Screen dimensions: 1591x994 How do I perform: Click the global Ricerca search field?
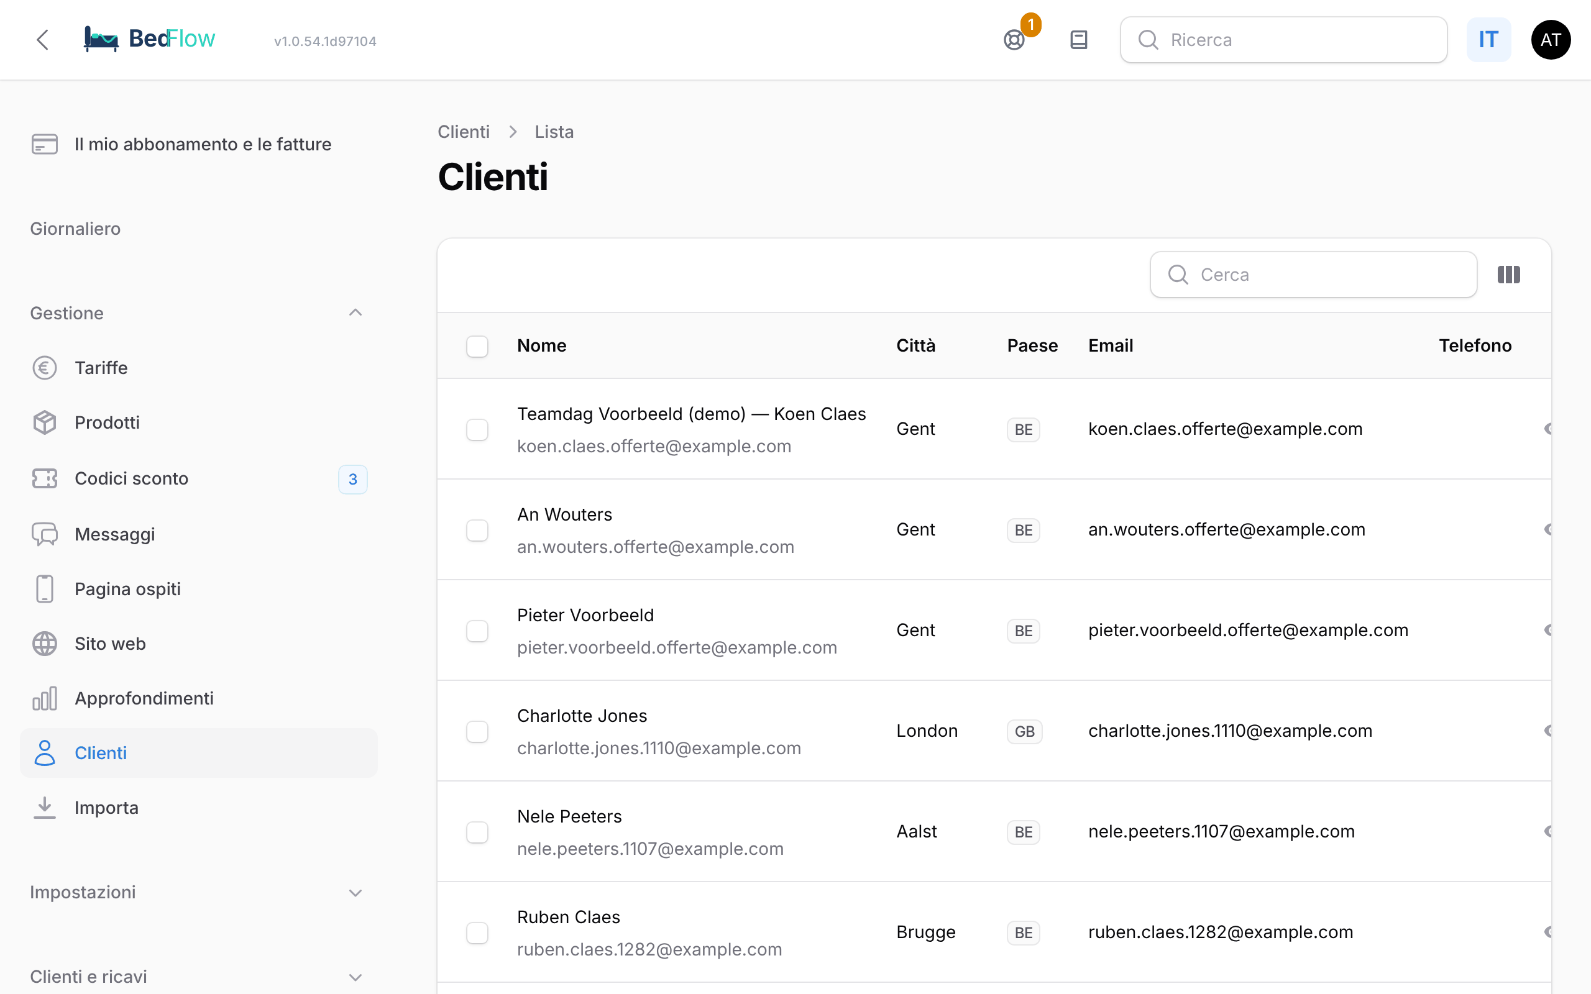coord(1283,40)
